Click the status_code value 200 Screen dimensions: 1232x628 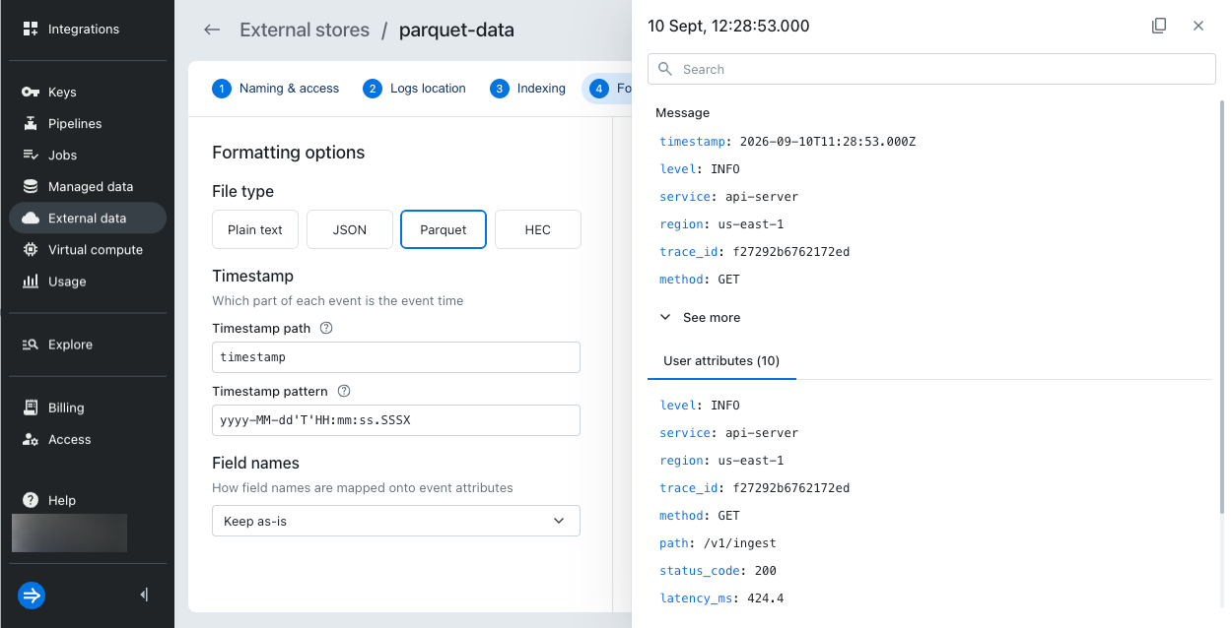pyautogui.click(x=765, y=571)
